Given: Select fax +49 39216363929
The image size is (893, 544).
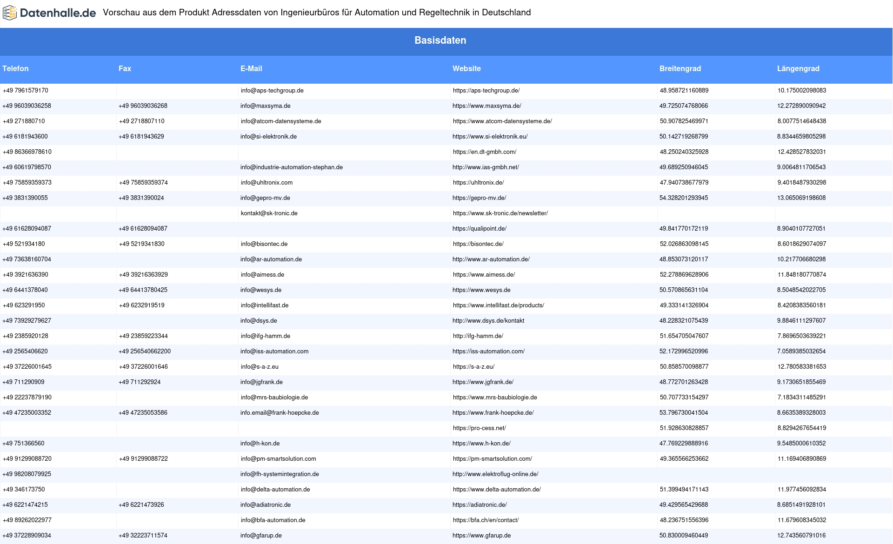Looking at the screenshot, I should coord(143,275).
